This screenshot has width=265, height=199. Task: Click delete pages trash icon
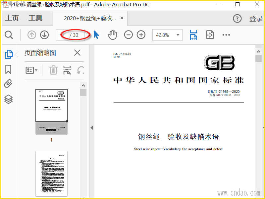coord(53,70)
